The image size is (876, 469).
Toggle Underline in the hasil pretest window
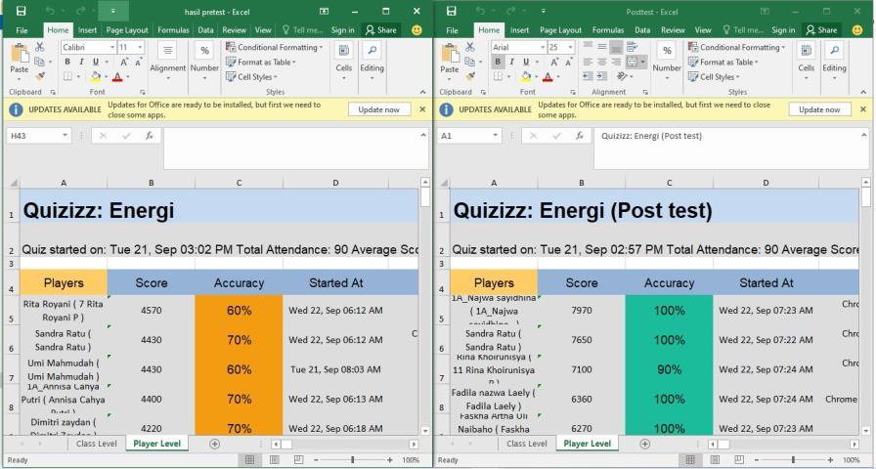point(96,62)
